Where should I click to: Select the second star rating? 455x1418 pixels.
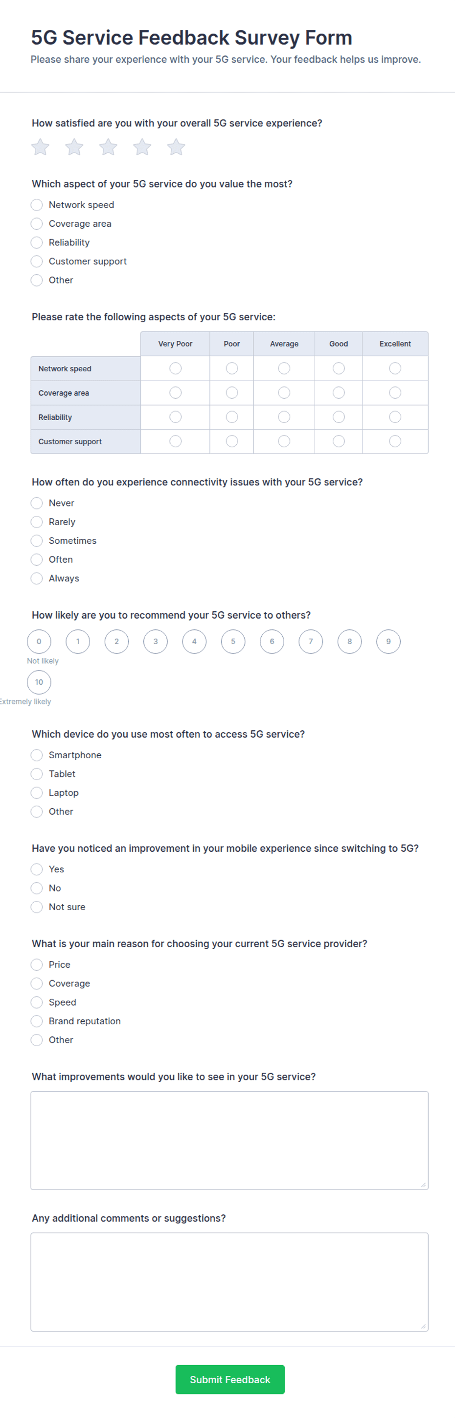[x=74, y=147]
